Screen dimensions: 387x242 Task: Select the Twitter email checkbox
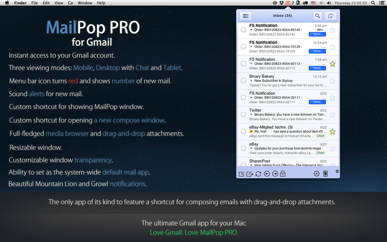[x=243, y=115]
